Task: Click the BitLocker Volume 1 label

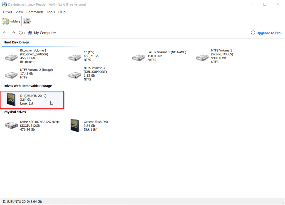Action: [x=33, y=50]
